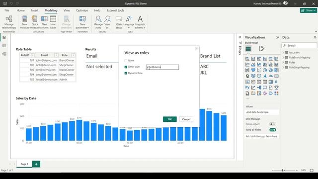Open the New parameter dropdown

[82, 22]
